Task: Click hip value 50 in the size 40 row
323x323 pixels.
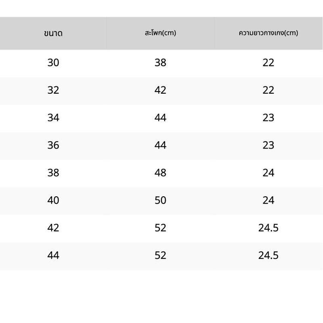Action: pos(160,200)
